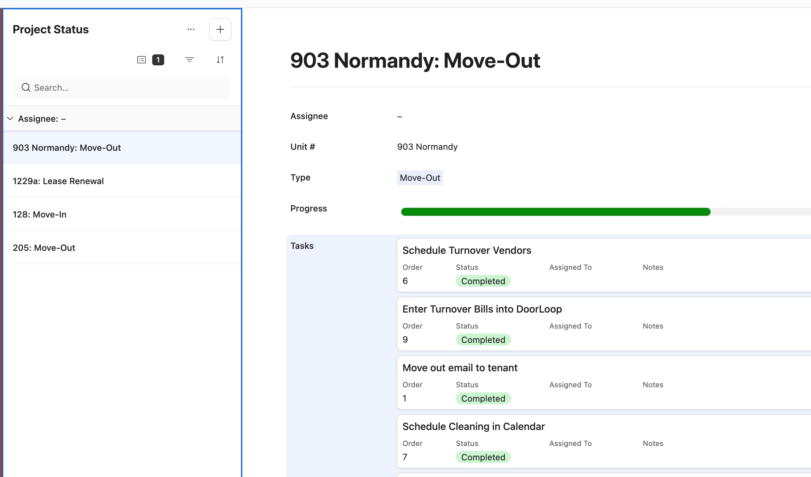
Task: Click the grouping list icon in toolbar
Action: (142, 60)
